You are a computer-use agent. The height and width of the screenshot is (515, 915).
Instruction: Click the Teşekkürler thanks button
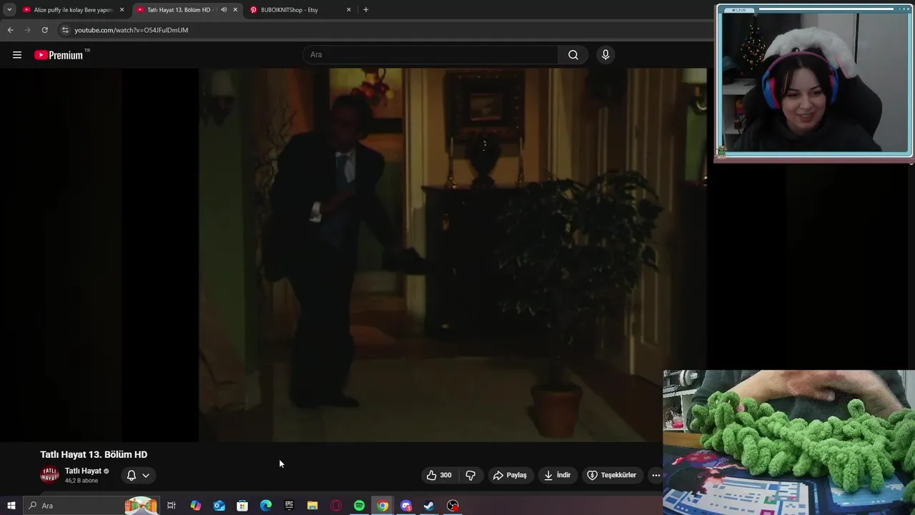[612, 475]
